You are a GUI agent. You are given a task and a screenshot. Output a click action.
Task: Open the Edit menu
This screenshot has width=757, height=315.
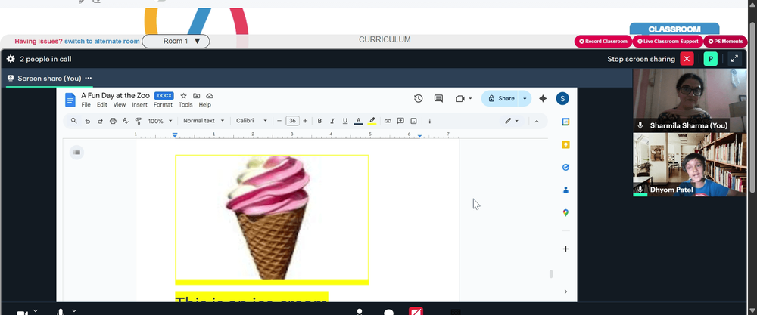tap(102, 104)
